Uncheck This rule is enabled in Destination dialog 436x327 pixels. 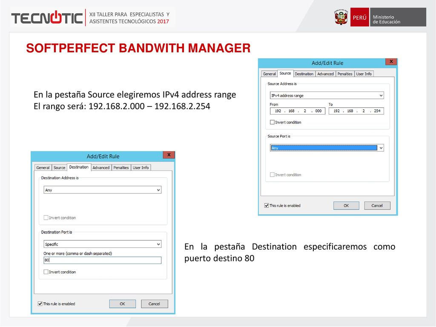(x=40, y=304)
